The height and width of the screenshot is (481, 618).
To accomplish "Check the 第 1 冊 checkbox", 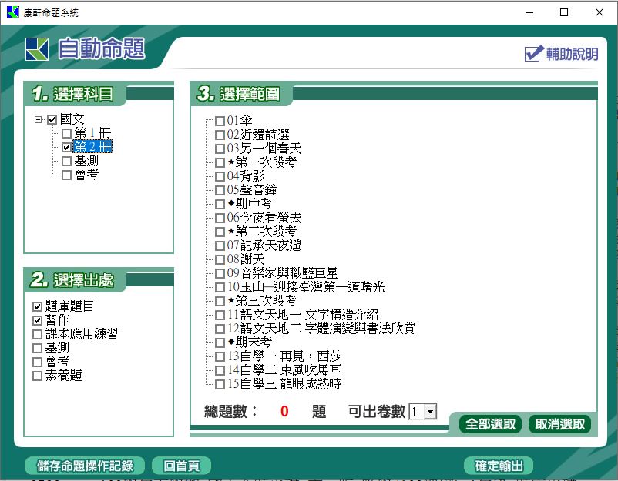I will 66,134.
